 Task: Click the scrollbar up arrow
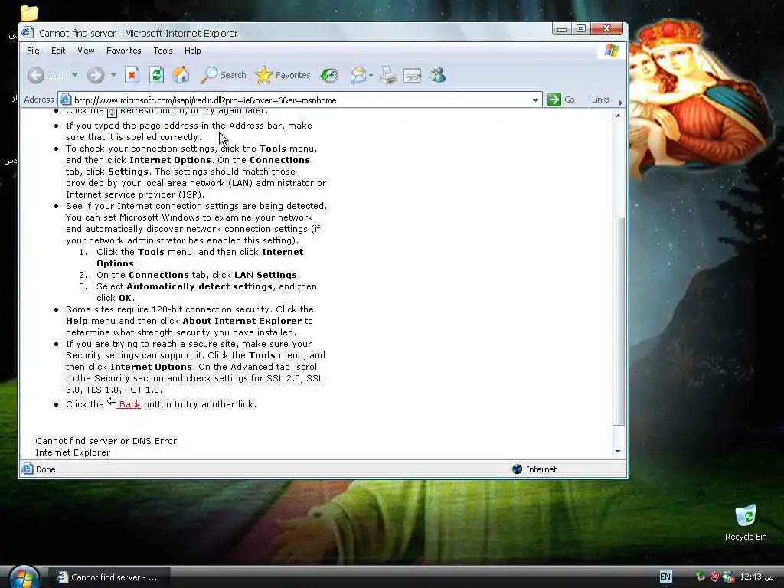[618, 116]
